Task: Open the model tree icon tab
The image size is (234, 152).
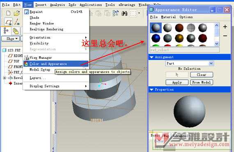Action: [6, 31]
